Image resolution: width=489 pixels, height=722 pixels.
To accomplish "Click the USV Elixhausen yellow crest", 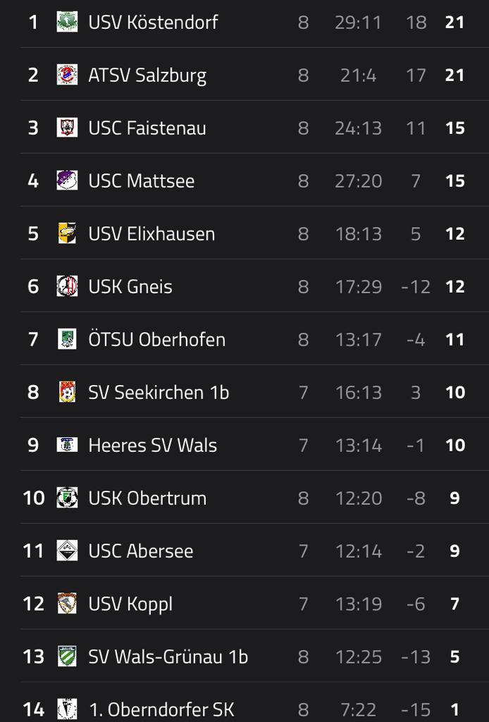I will (67, 233).
